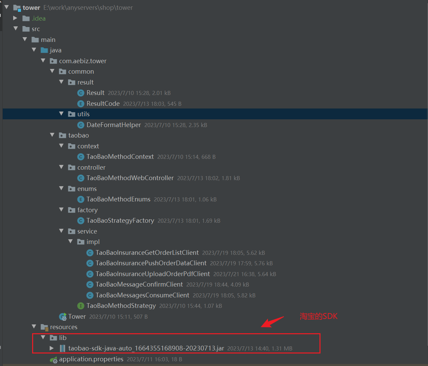Click the Result class icon
The height and width of the screenshot is (366, 428).
(80, 93)
